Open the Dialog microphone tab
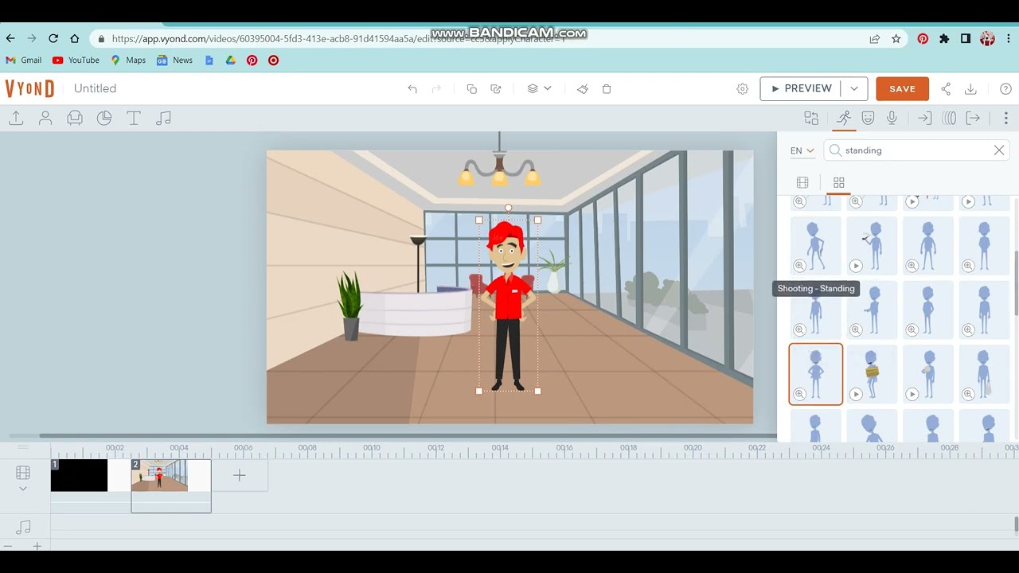The height and width of the screenshot is (573, 1019). [x=892, y=119]
